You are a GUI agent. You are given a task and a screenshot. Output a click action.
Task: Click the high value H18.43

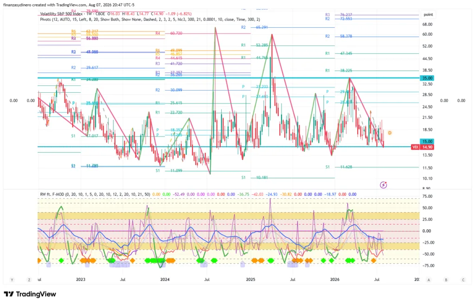128,13
